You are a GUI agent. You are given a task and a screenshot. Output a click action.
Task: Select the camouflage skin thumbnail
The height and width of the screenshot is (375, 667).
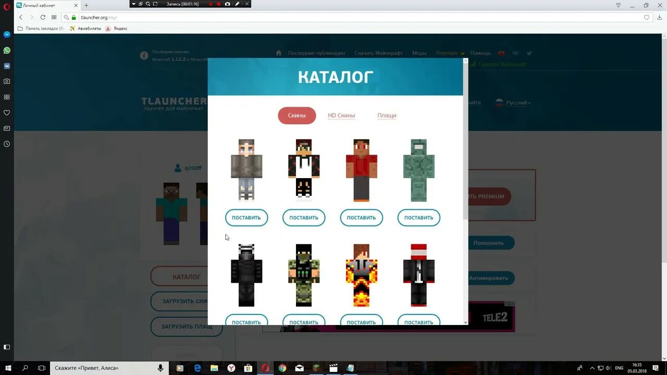coord(304,275)
